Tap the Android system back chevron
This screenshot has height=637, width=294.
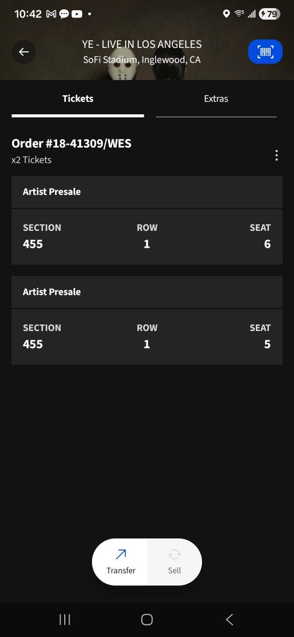coord(229,620)
